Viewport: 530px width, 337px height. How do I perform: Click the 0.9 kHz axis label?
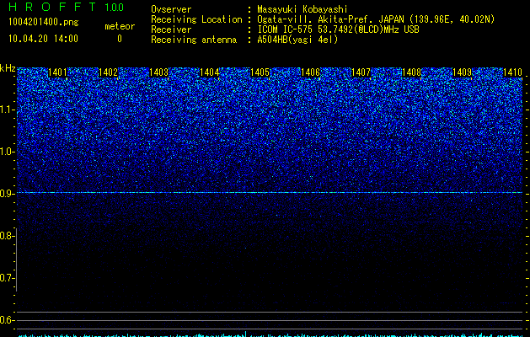7,194
